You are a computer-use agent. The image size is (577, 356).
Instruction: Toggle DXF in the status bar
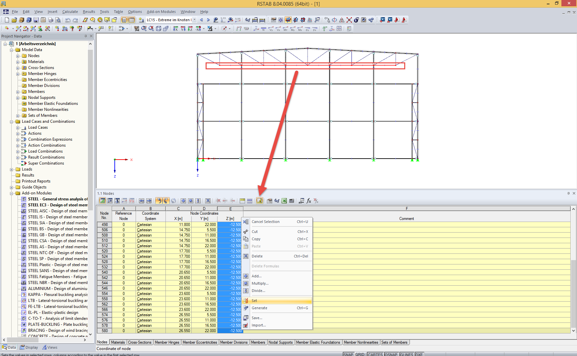419,354
